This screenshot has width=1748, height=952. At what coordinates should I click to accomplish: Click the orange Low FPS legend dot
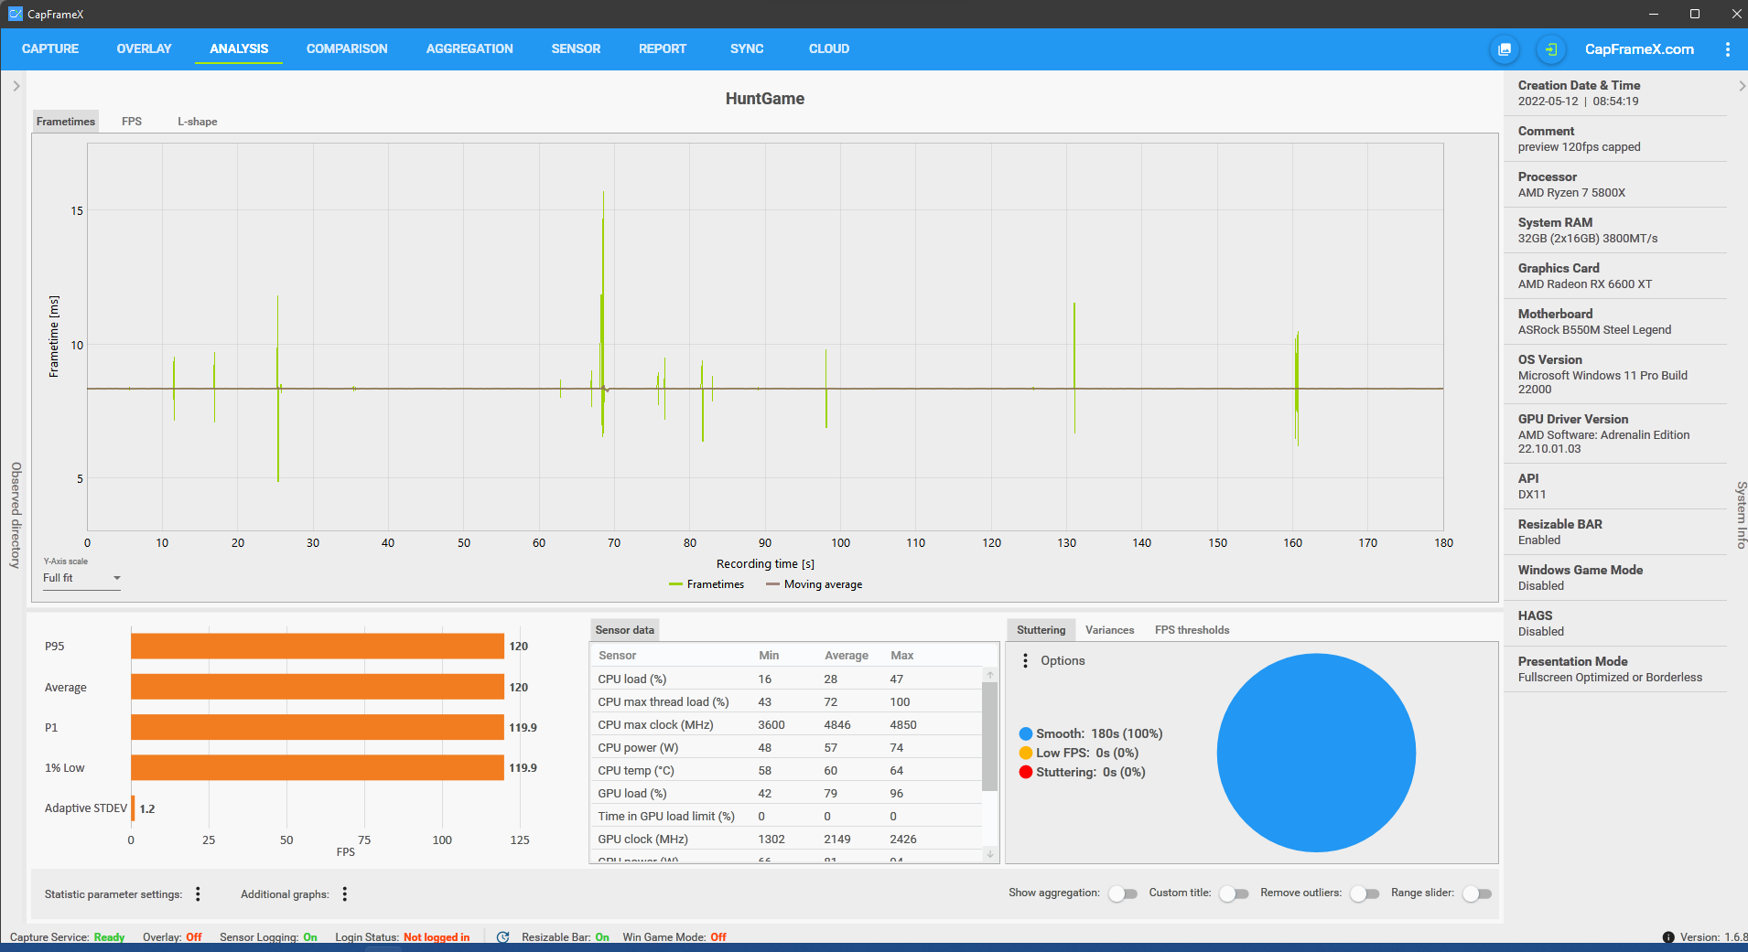pyautogui.click(x=1026, y=753)
